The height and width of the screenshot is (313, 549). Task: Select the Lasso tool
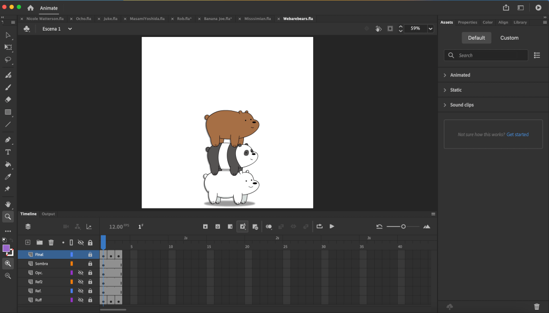8,59
